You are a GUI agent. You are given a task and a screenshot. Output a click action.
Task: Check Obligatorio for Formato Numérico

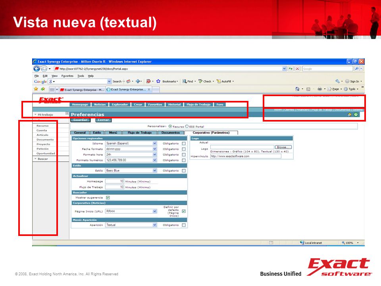click(184, 160)
